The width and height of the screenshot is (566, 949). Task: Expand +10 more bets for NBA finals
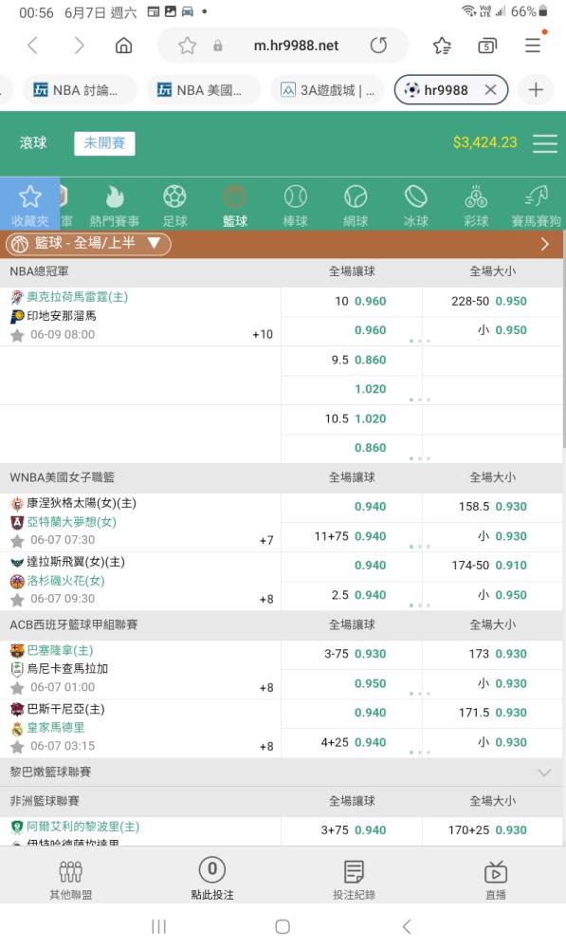[263, 334]
